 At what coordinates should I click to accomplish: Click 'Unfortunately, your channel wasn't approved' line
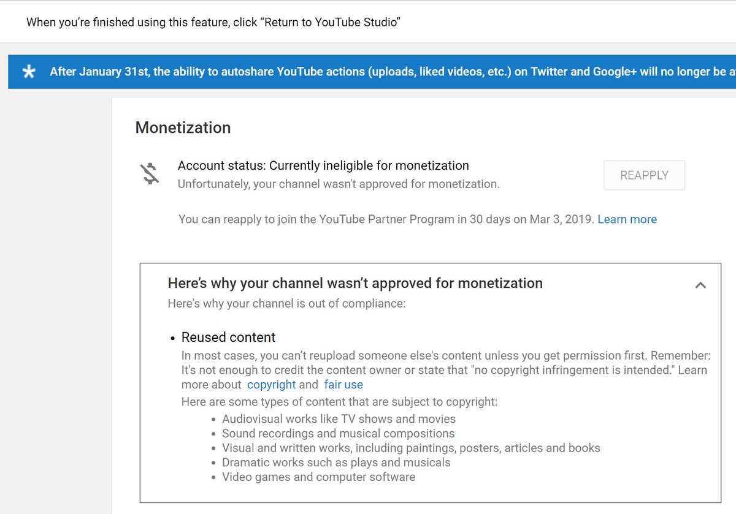pyautogui.click(x=339, y=184)
